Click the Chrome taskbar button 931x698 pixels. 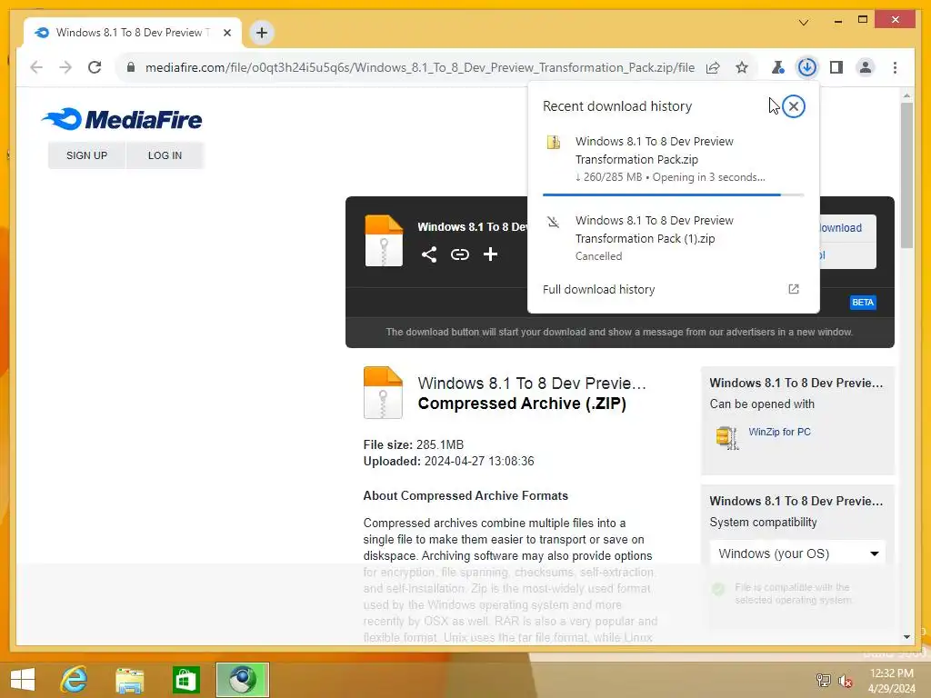(242, 680)
